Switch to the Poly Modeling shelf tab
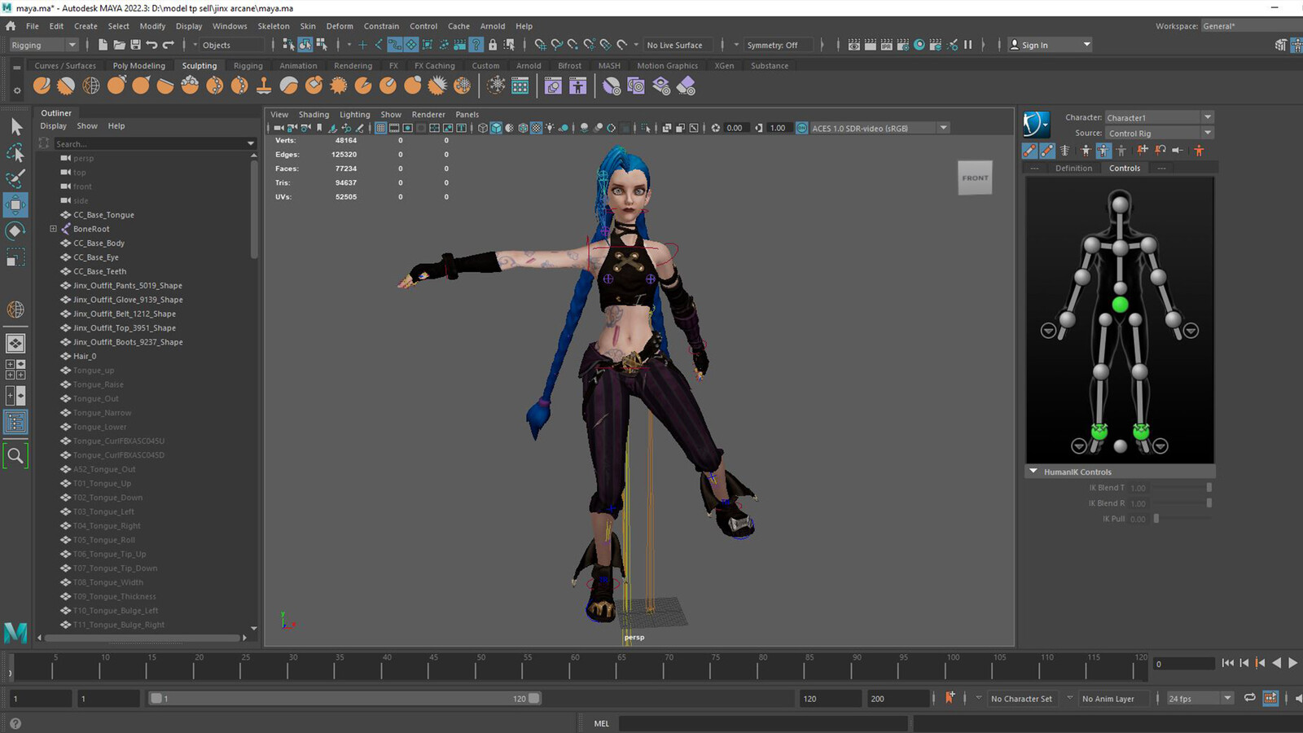Image resolution: width=1303 pixels, height=733 pixels. click(138, 66)
